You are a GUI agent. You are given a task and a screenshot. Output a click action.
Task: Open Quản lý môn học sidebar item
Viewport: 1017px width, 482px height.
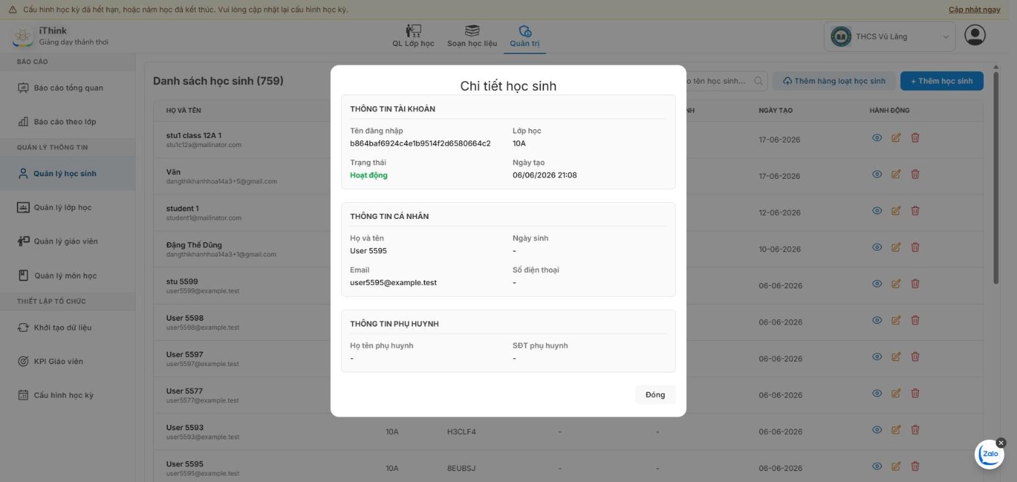pyautogui.click(x=67, y=275)
